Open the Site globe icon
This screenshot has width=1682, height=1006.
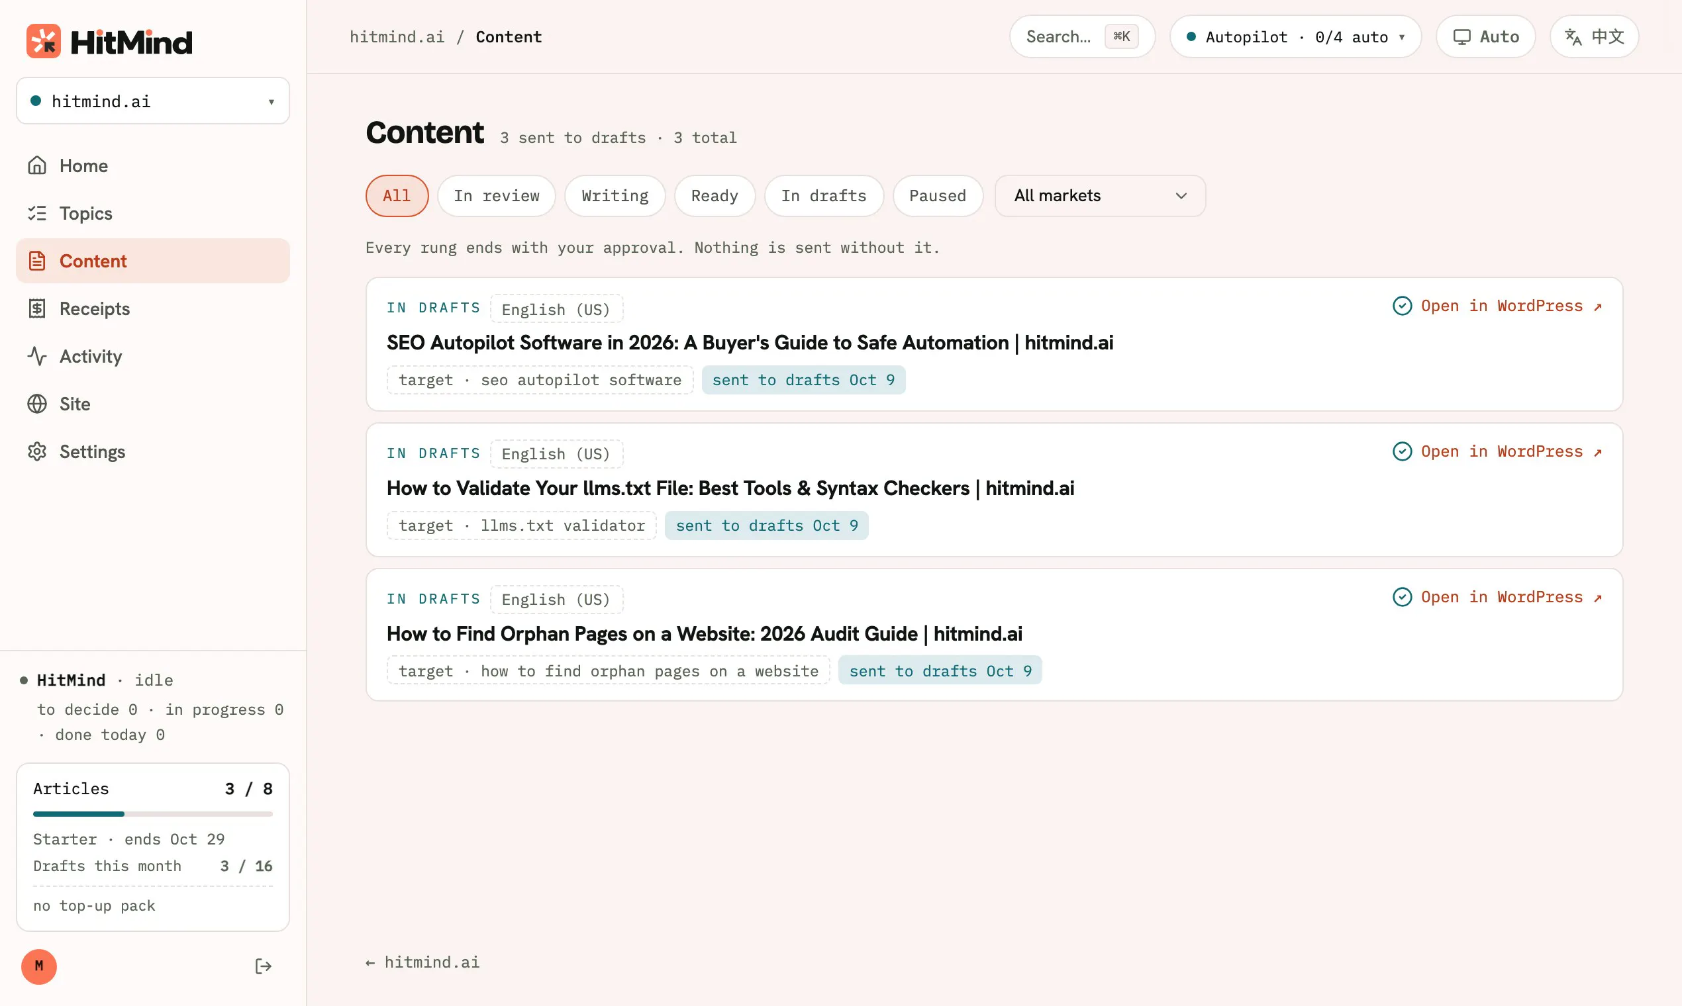point(37,404)
